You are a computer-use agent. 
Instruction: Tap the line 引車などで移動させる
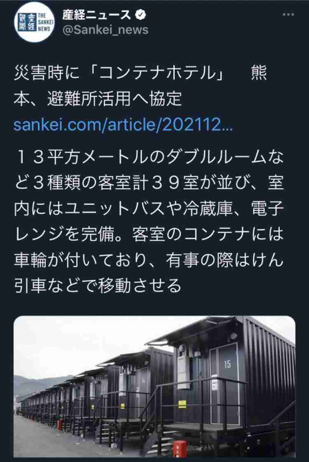[97, 286]
